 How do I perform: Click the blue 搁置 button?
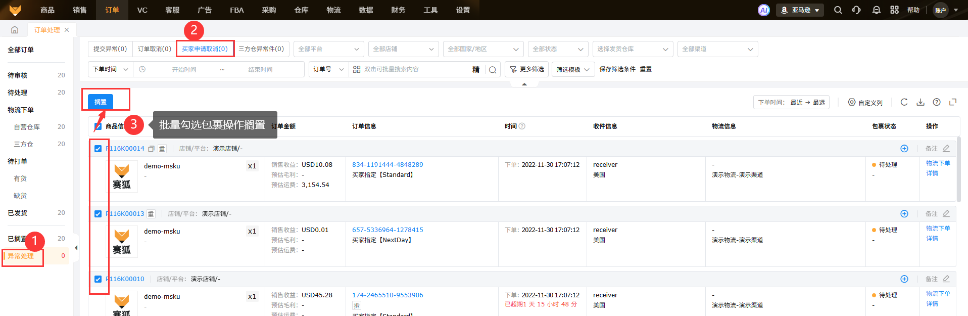click(101, 102)
